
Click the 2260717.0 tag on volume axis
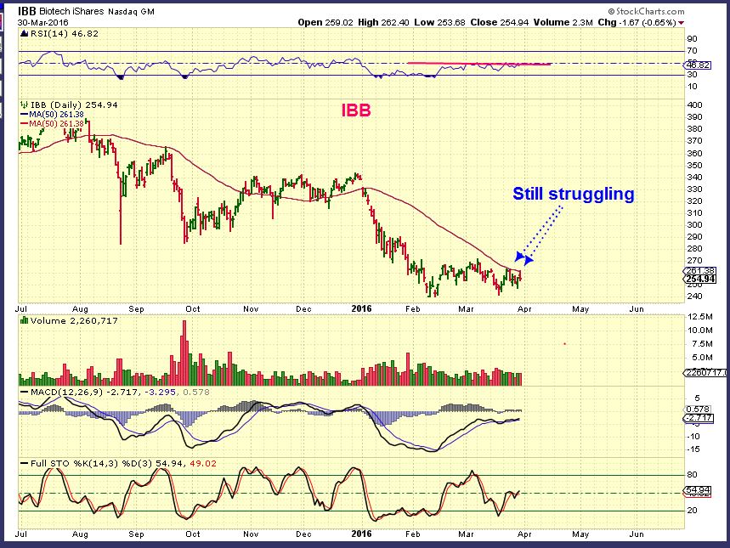(x=705, y=372)
